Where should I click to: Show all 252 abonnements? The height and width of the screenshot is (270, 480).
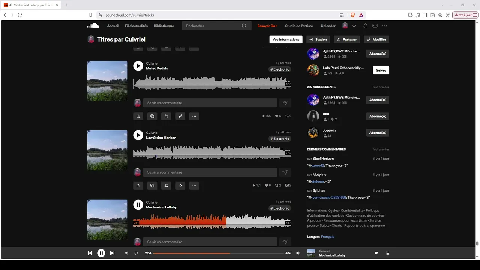(x=381, y=87)
